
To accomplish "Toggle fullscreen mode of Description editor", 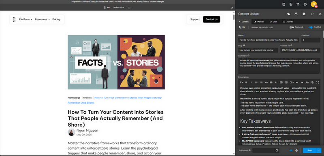I will point(318,82).
